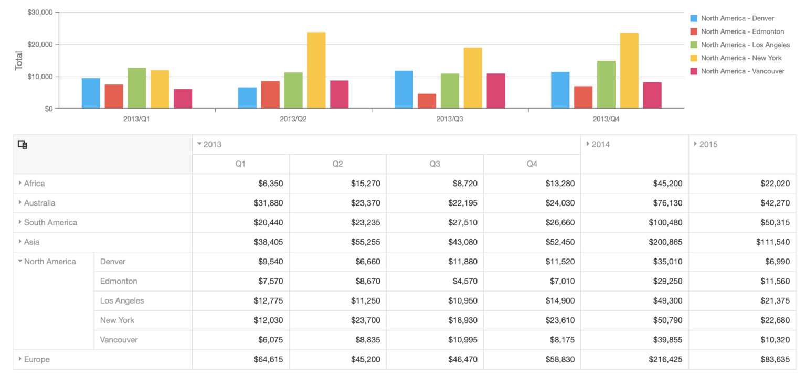Collapse the North America row
Screen dimensions: 806x377
pyautogui.click(x=20, y=261)
